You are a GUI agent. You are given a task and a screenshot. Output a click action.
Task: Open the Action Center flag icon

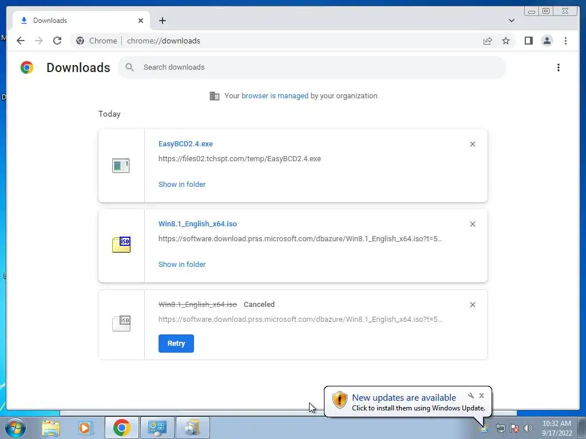pyautogui.click(x=514, y=428)
